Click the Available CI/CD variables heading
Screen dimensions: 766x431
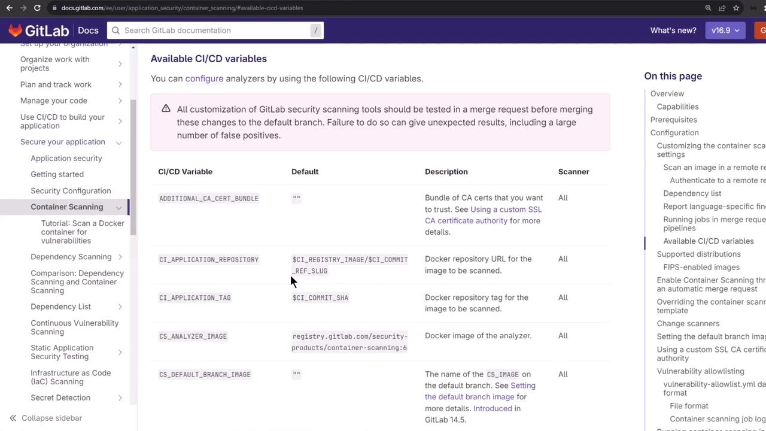pyautogui.click(x=209, y=59)
